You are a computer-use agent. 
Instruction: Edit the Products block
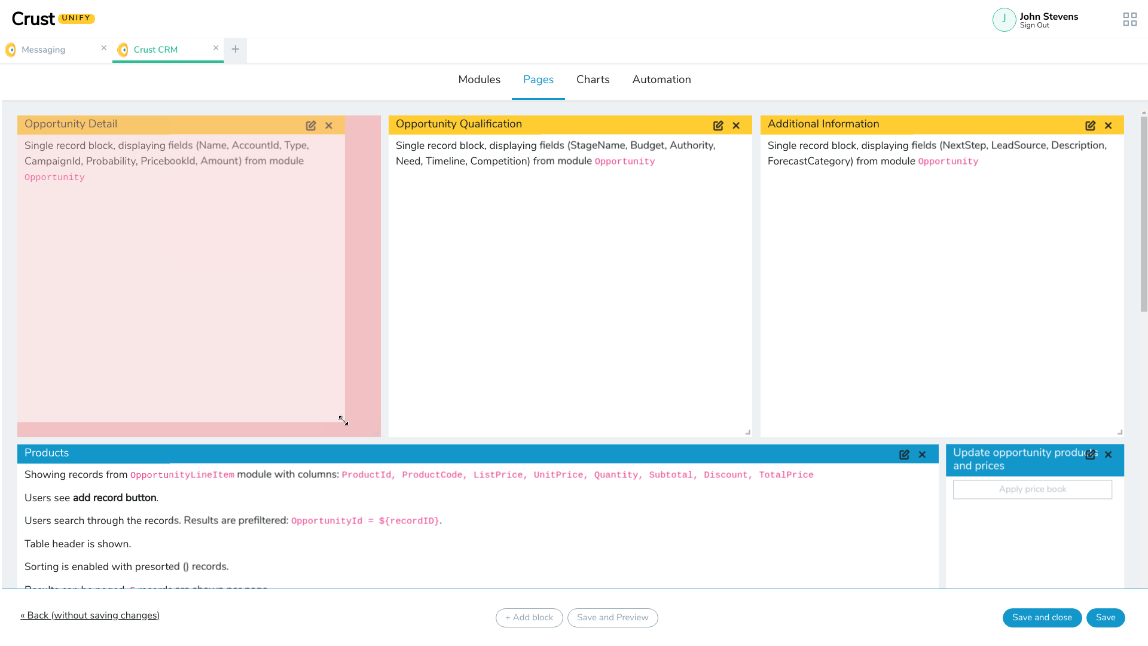pyautogui.click(x=904, y=455)
